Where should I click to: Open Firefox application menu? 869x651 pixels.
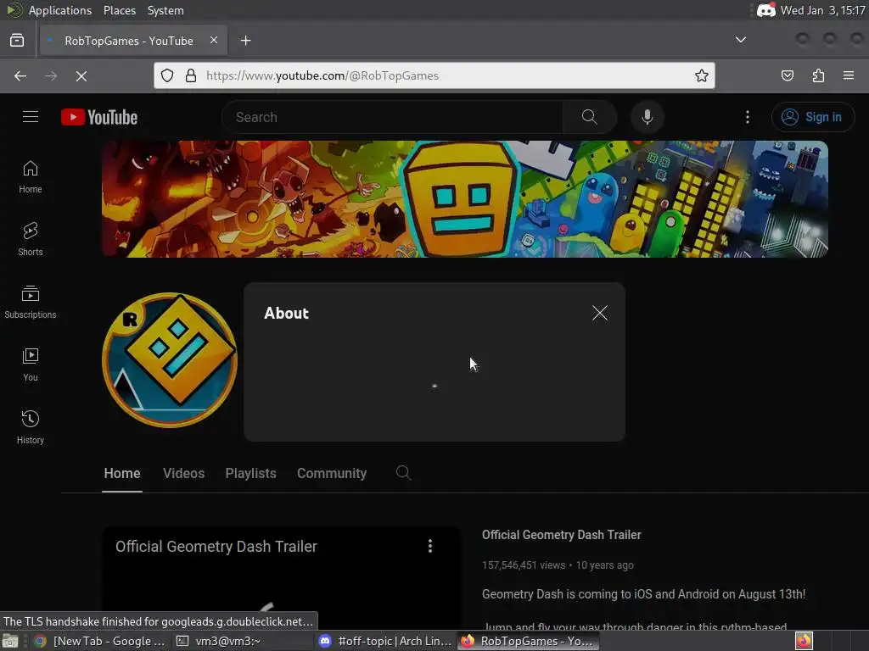coord(849,75)
